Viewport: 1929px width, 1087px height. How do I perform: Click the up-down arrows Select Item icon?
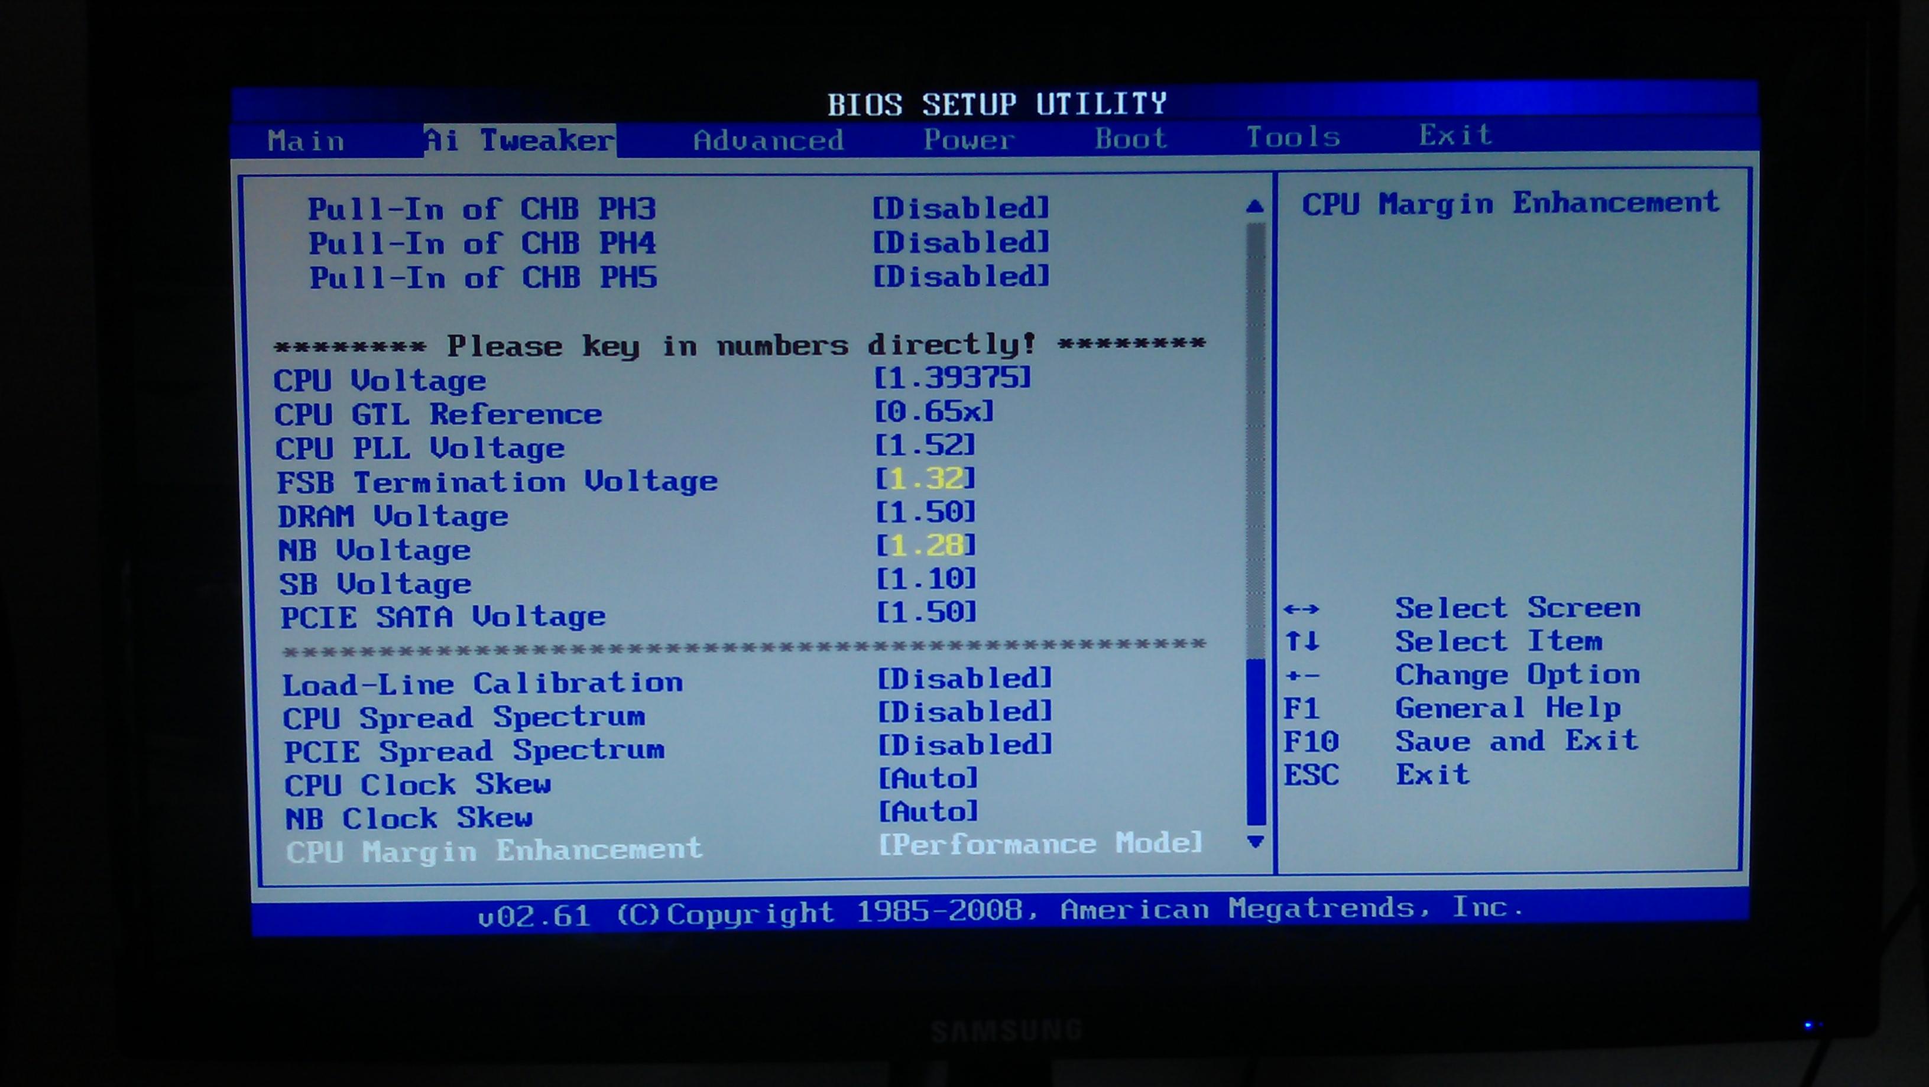[x=1302, y=641]
